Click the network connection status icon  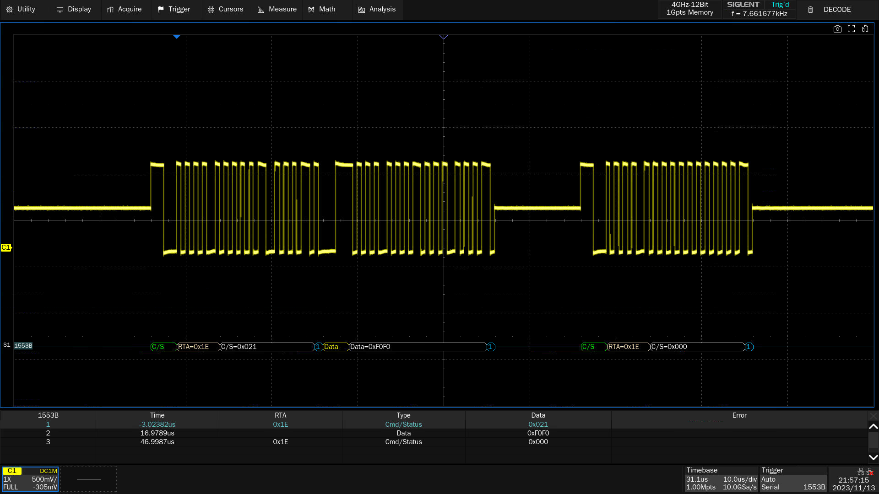tap(861, 472)
